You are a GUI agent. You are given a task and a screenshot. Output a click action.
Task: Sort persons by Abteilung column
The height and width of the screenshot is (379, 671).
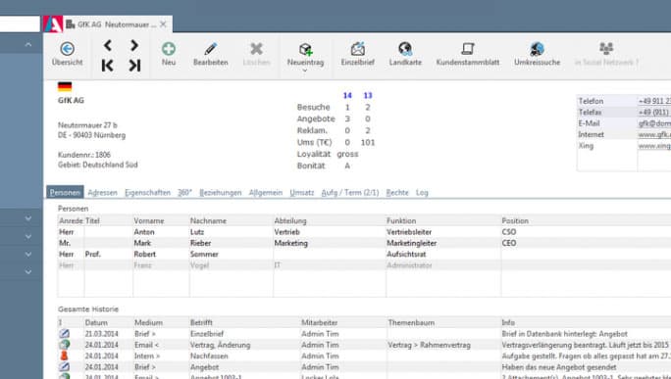click(330, 221)
